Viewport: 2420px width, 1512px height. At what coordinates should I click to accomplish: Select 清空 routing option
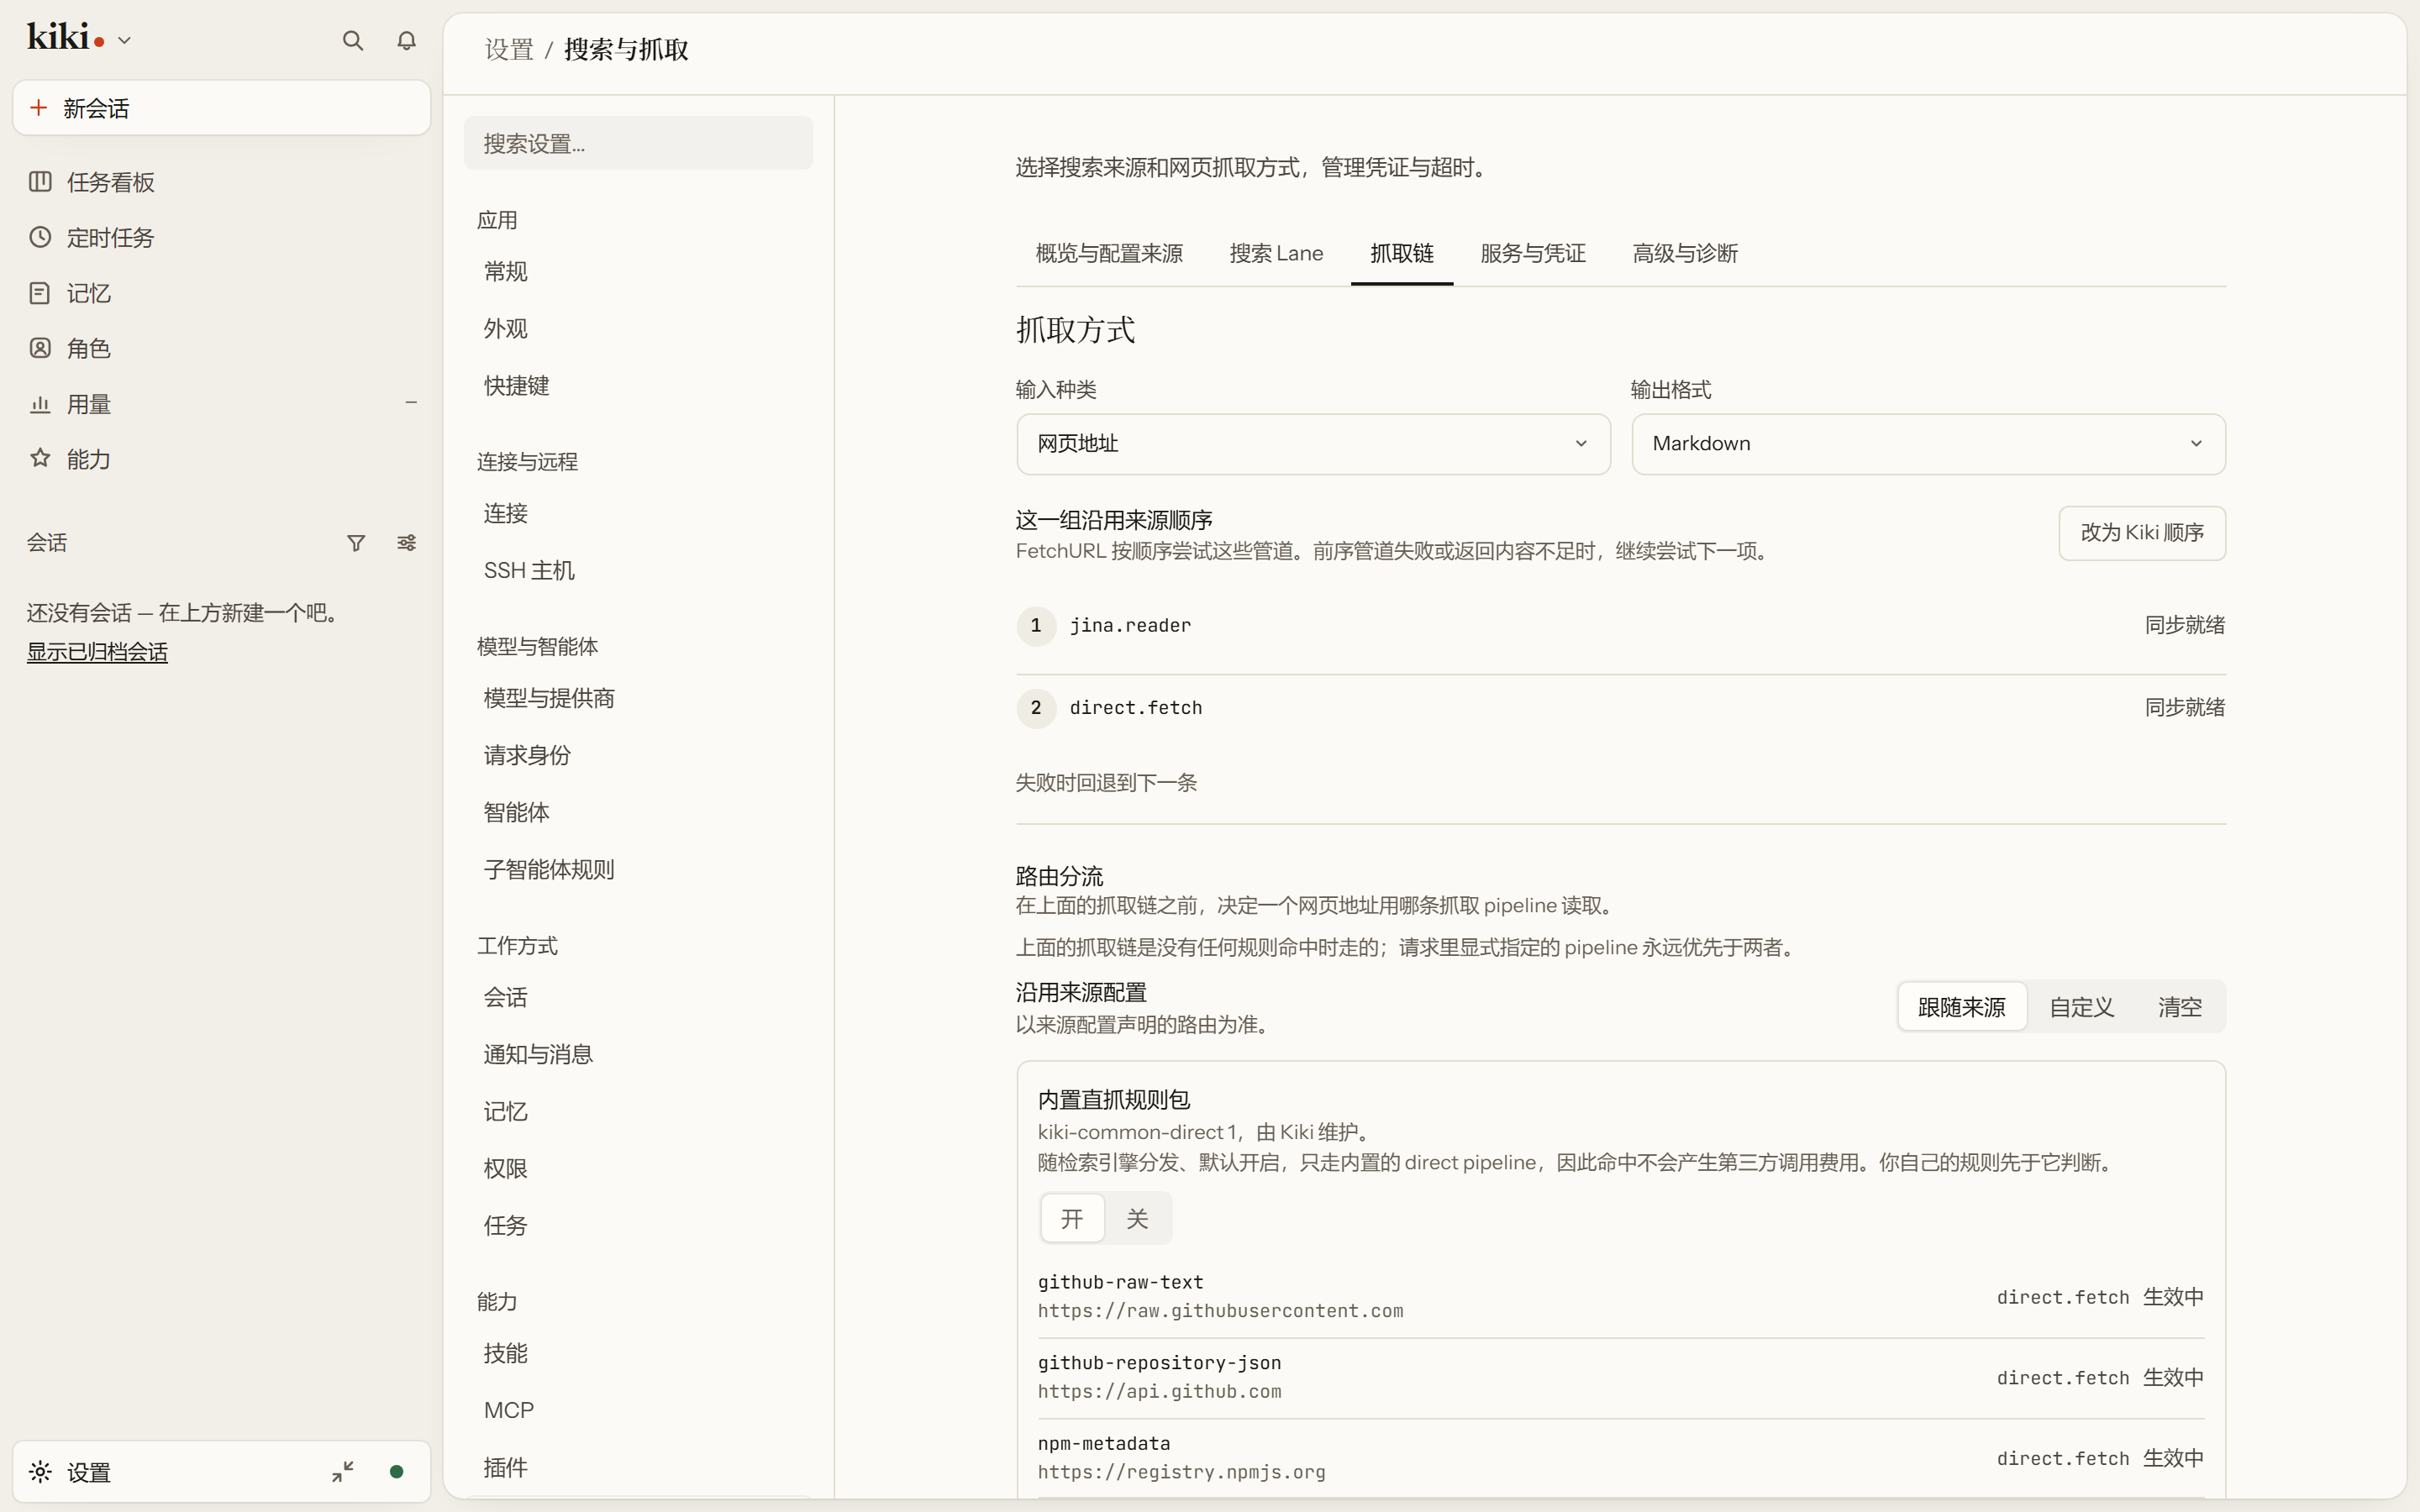tap(2179, 1007)
